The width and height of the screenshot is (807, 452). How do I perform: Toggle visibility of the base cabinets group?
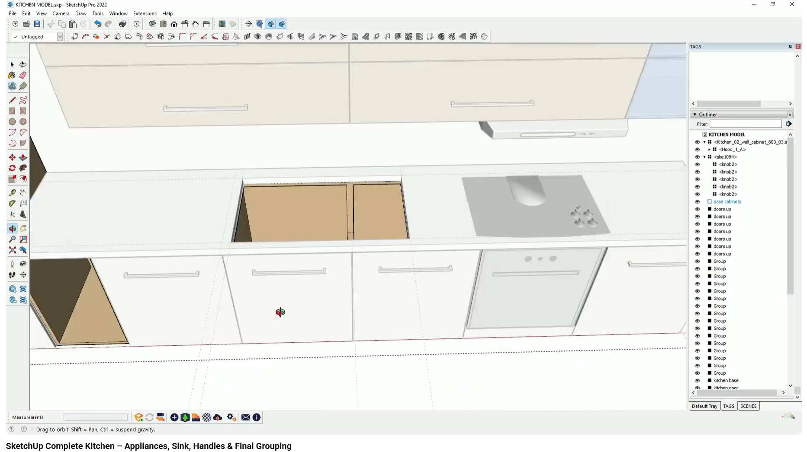[x=697, y=201]
